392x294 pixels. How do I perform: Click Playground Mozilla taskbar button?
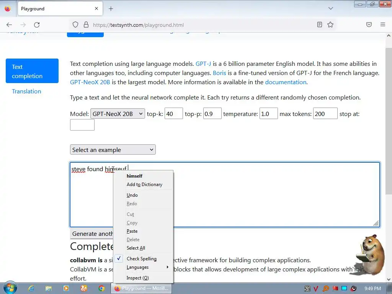click(x=142, y=289)
